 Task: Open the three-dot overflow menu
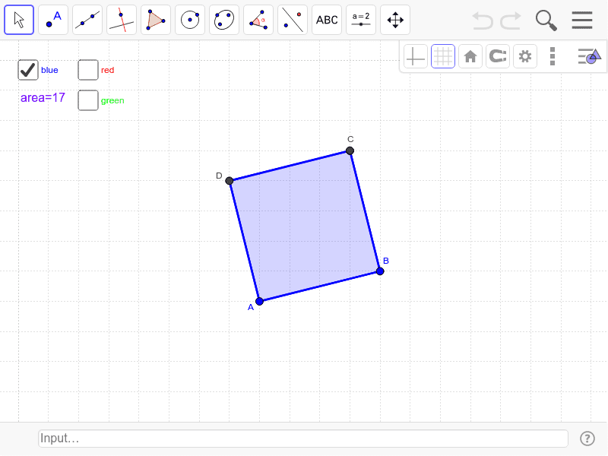coord(553,55)
